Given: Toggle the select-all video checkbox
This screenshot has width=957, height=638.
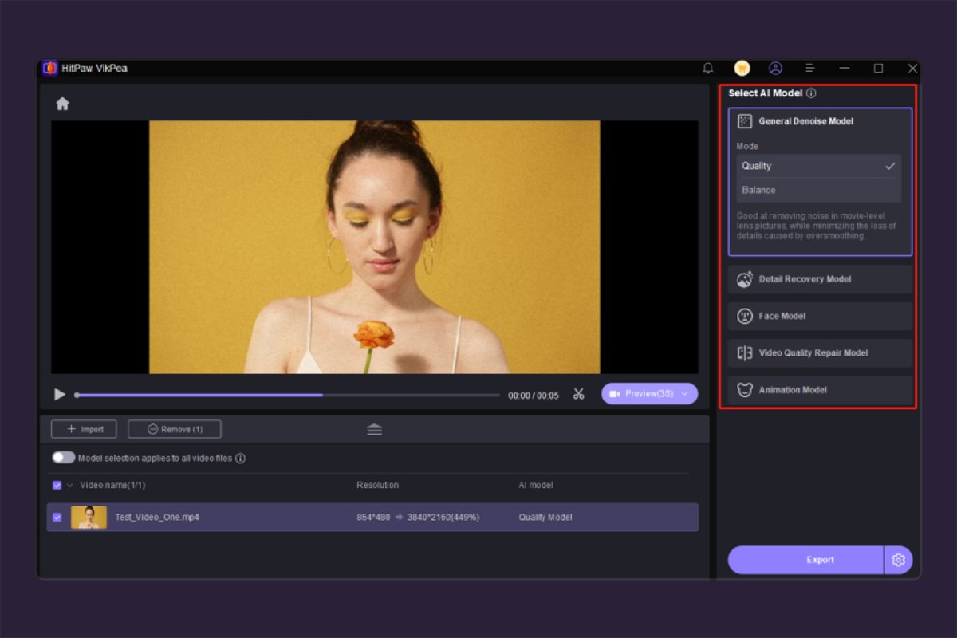Looking at the screenshot, I should [57, 485].
